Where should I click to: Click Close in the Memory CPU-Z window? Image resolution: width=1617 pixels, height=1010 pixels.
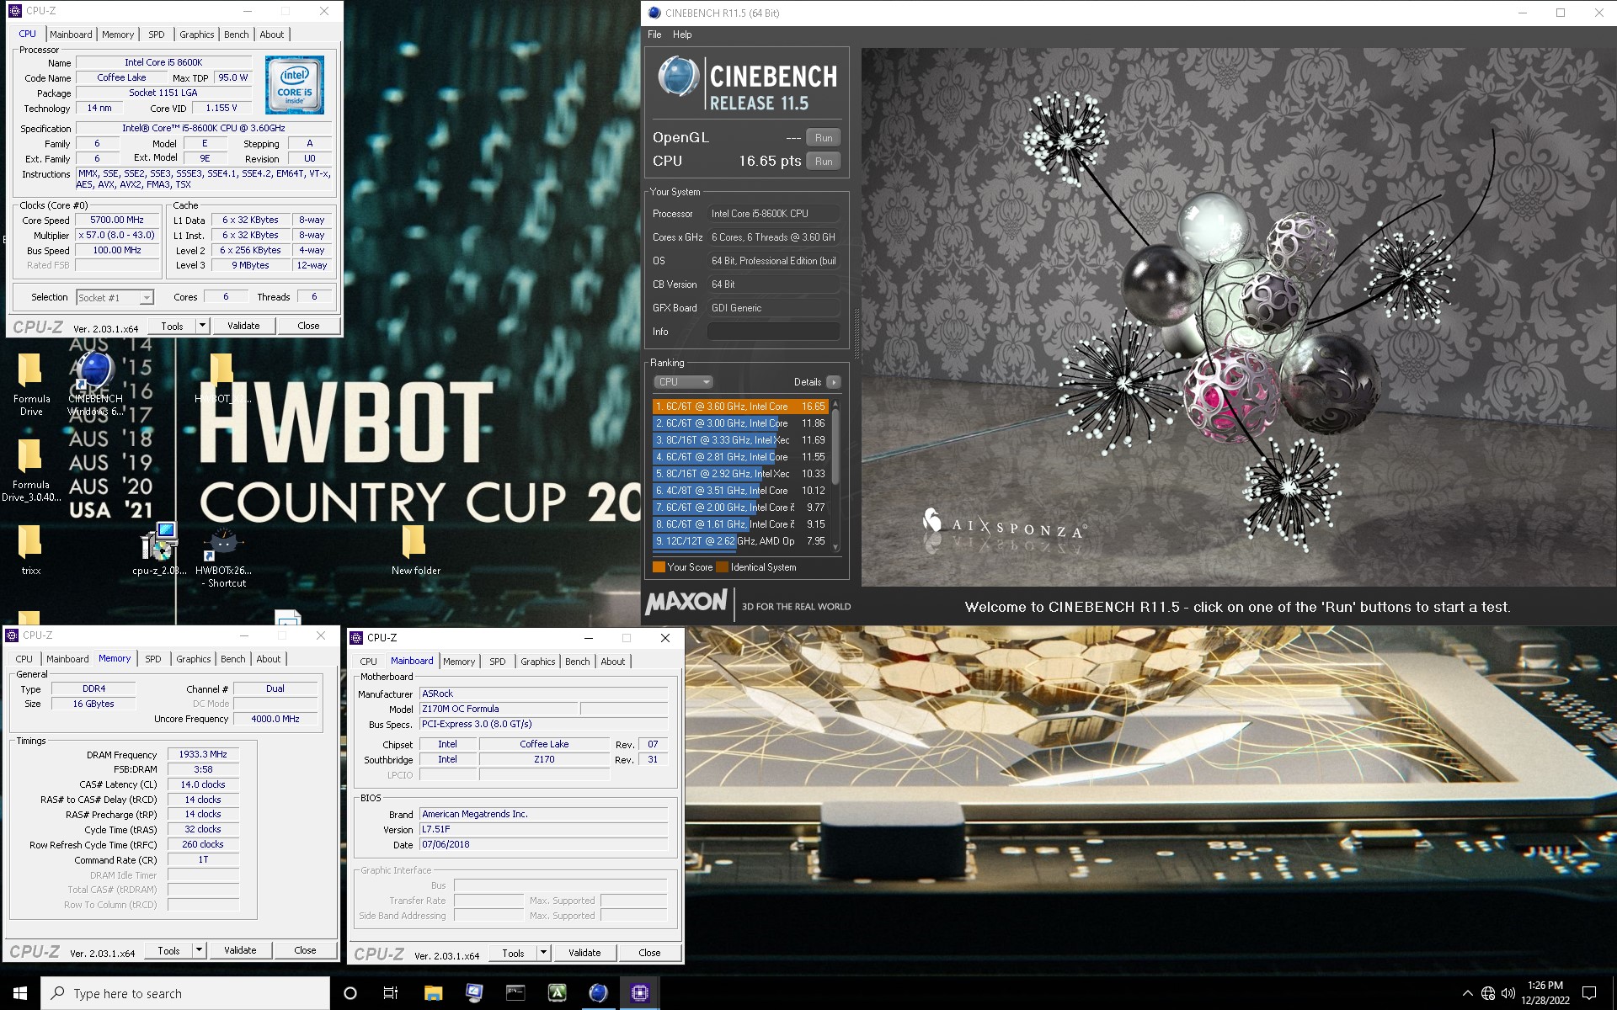pyautogui.click(x=305, y=950)
